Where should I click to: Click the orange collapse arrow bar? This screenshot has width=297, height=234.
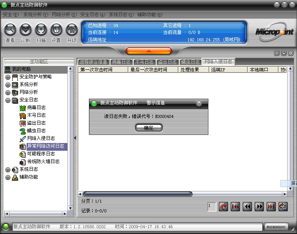149,51
